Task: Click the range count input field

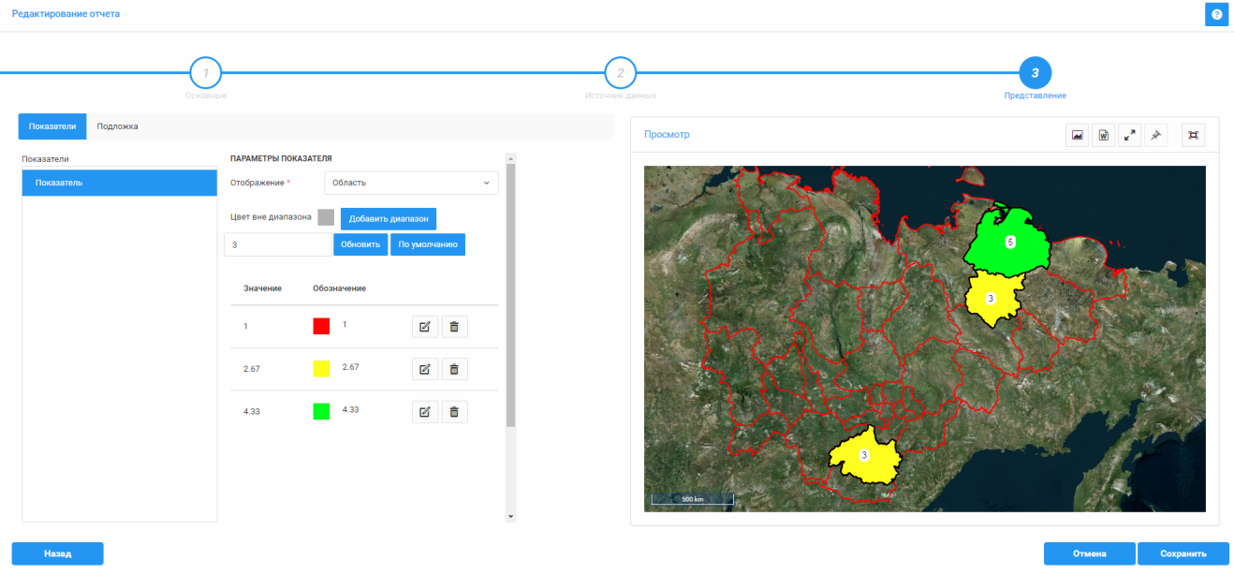Action: (x=277, y=244)
